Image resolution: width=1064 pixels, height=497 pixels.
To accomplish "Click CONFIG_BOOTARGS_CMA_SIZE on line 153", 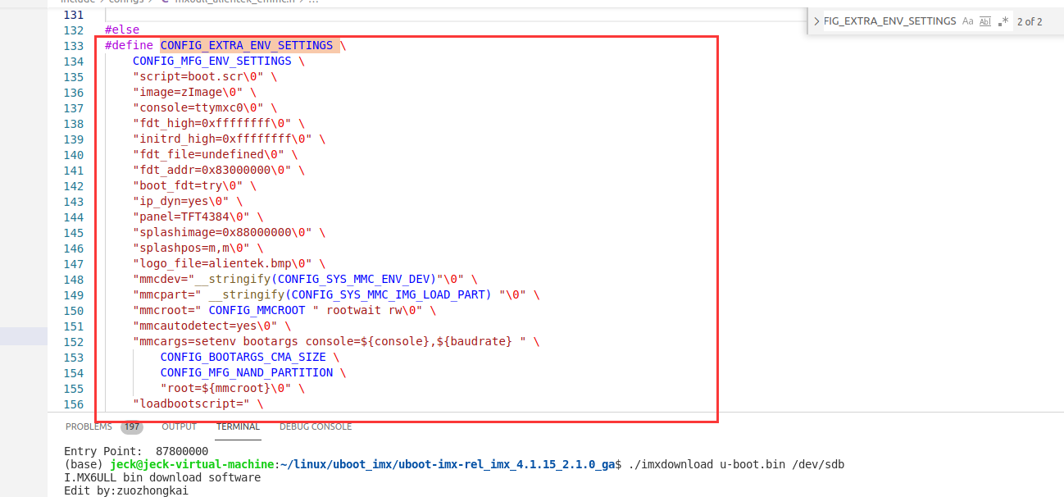I will pos(243,358).
